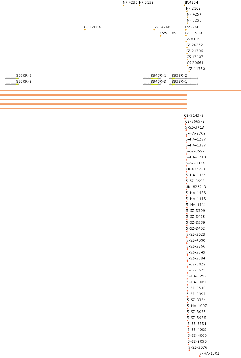Select the 5-SZ-3993 feature label
241x358 pixels.
(x=195, y=181)
